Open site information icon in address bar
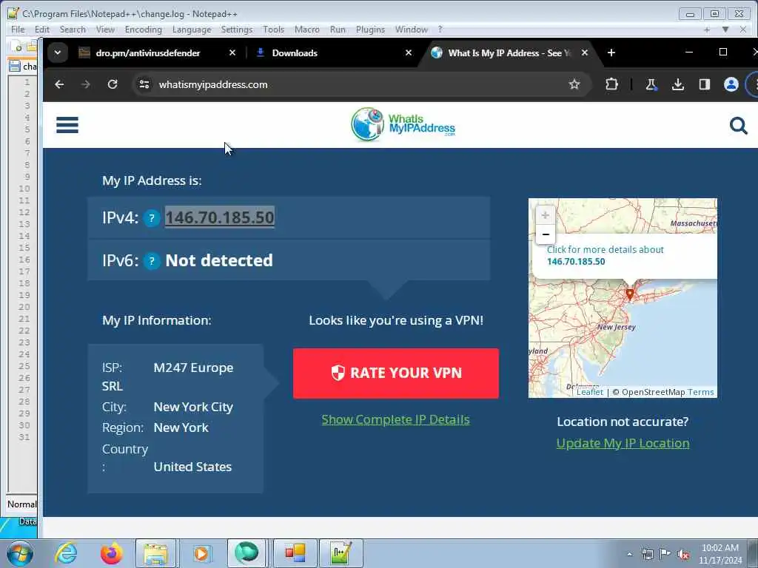 point(144,84)
